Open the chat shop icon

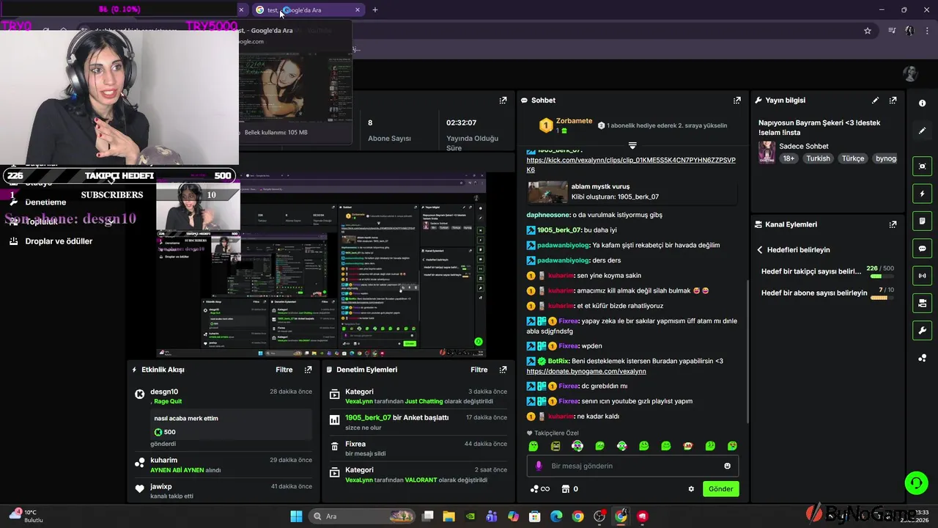(566, 489)
